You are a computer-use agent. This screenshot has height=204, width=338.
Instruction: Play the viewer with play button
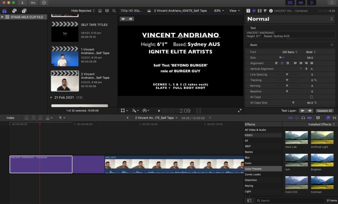click(x=159, y=111)
